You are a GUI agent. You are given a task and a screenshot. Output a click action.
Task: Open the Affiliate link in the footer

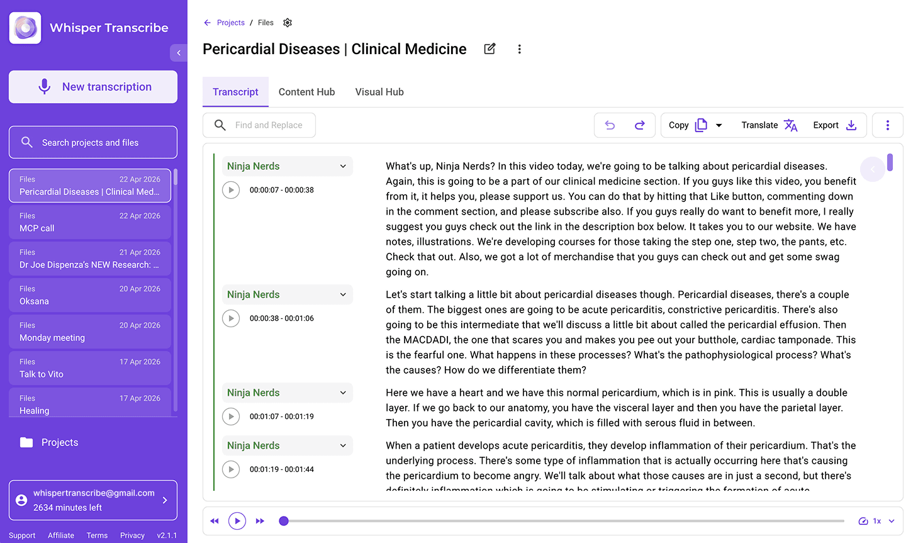[x=60, y=535]
